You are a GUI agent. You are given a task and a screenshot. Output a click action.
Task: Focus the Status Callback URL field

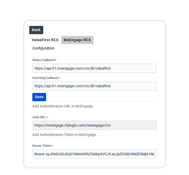(x=94, y=68)
